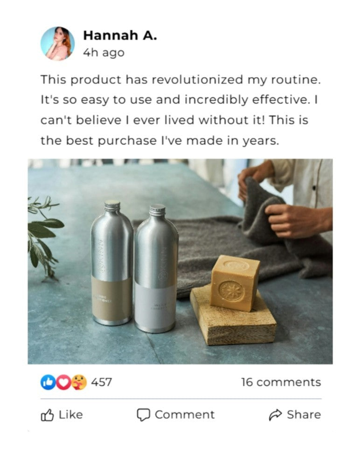This screenshot has width=361, height=452.
Task: Open the 16 comments link
Action: point(281,382)
